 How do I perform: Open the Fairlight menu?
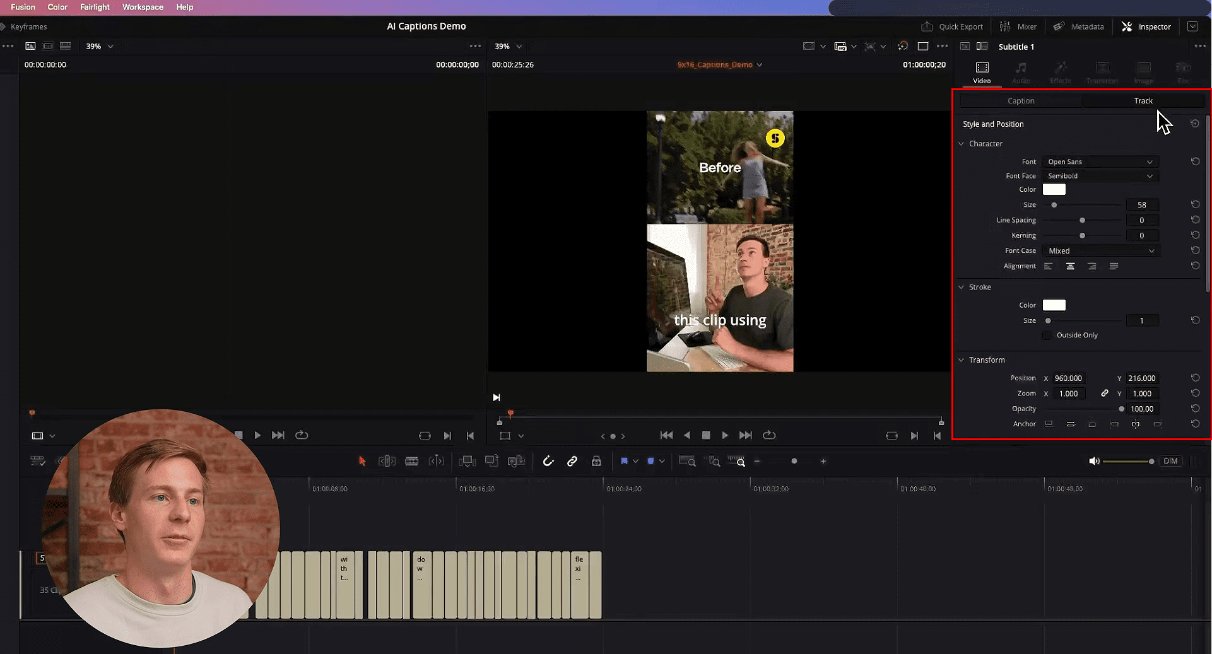click(95, 7)
